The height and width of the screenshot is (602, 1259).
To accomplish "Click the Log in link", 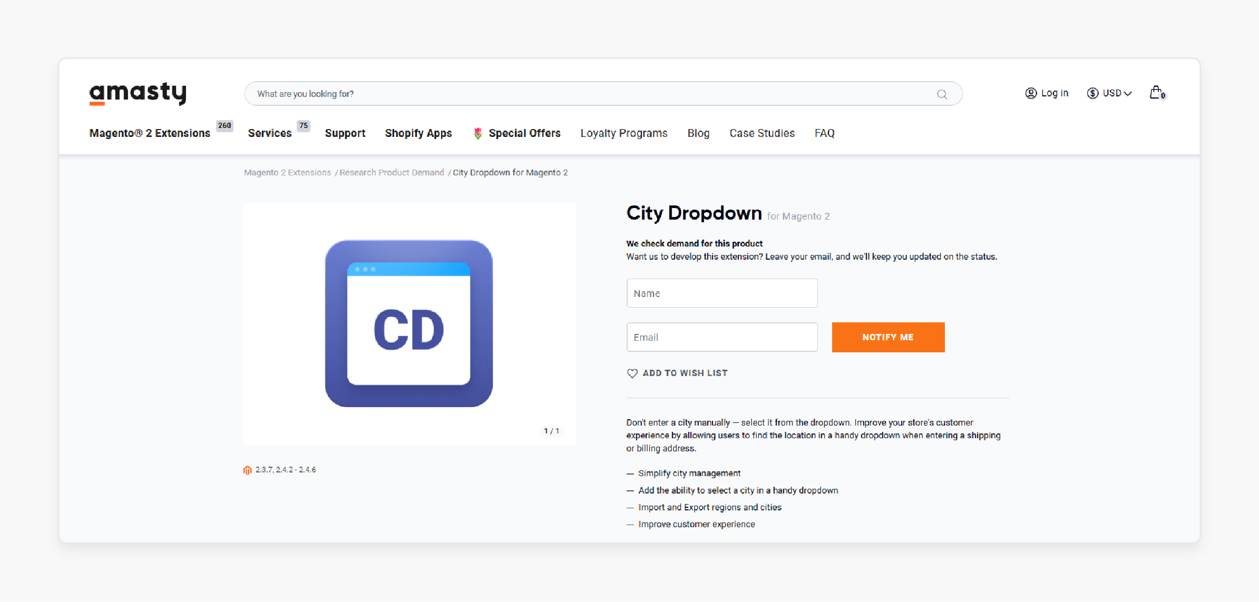I will (1055, 93).
